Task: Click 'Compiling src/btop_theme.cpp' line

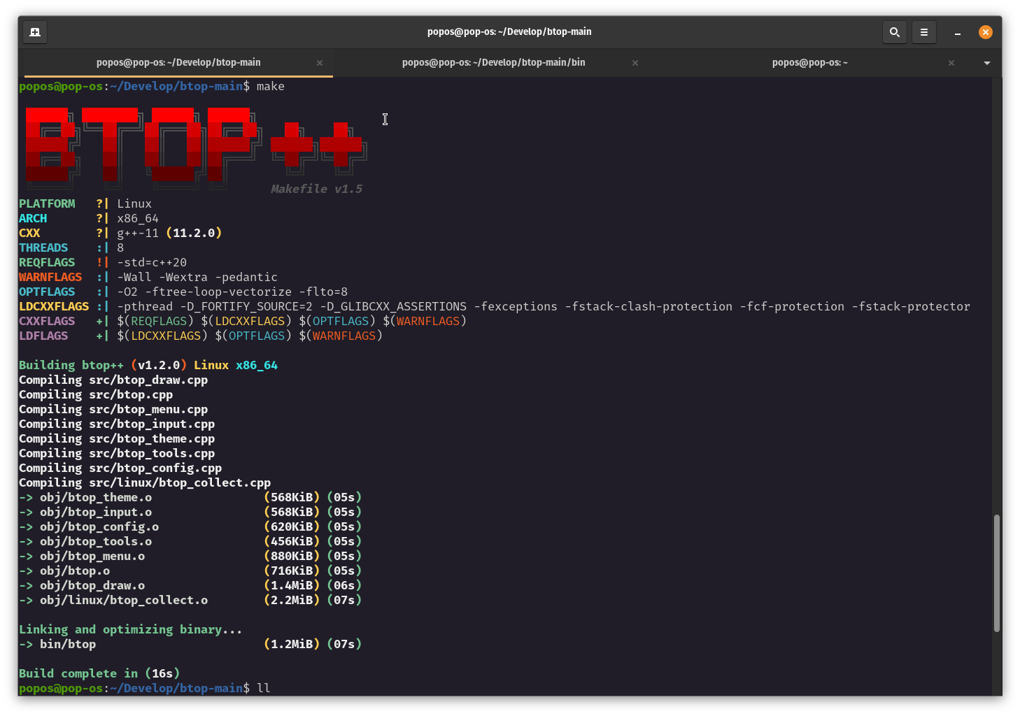Action: click(x=117, y=438)
